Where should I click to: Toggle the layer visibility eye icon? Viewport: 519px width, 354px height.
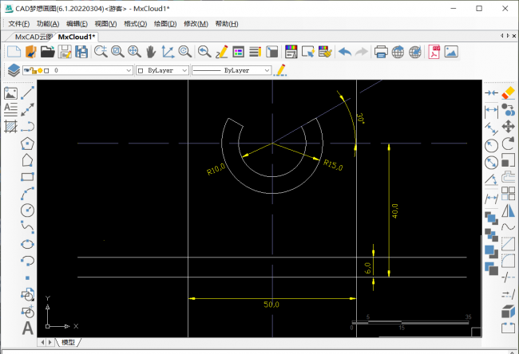point(26,70)
